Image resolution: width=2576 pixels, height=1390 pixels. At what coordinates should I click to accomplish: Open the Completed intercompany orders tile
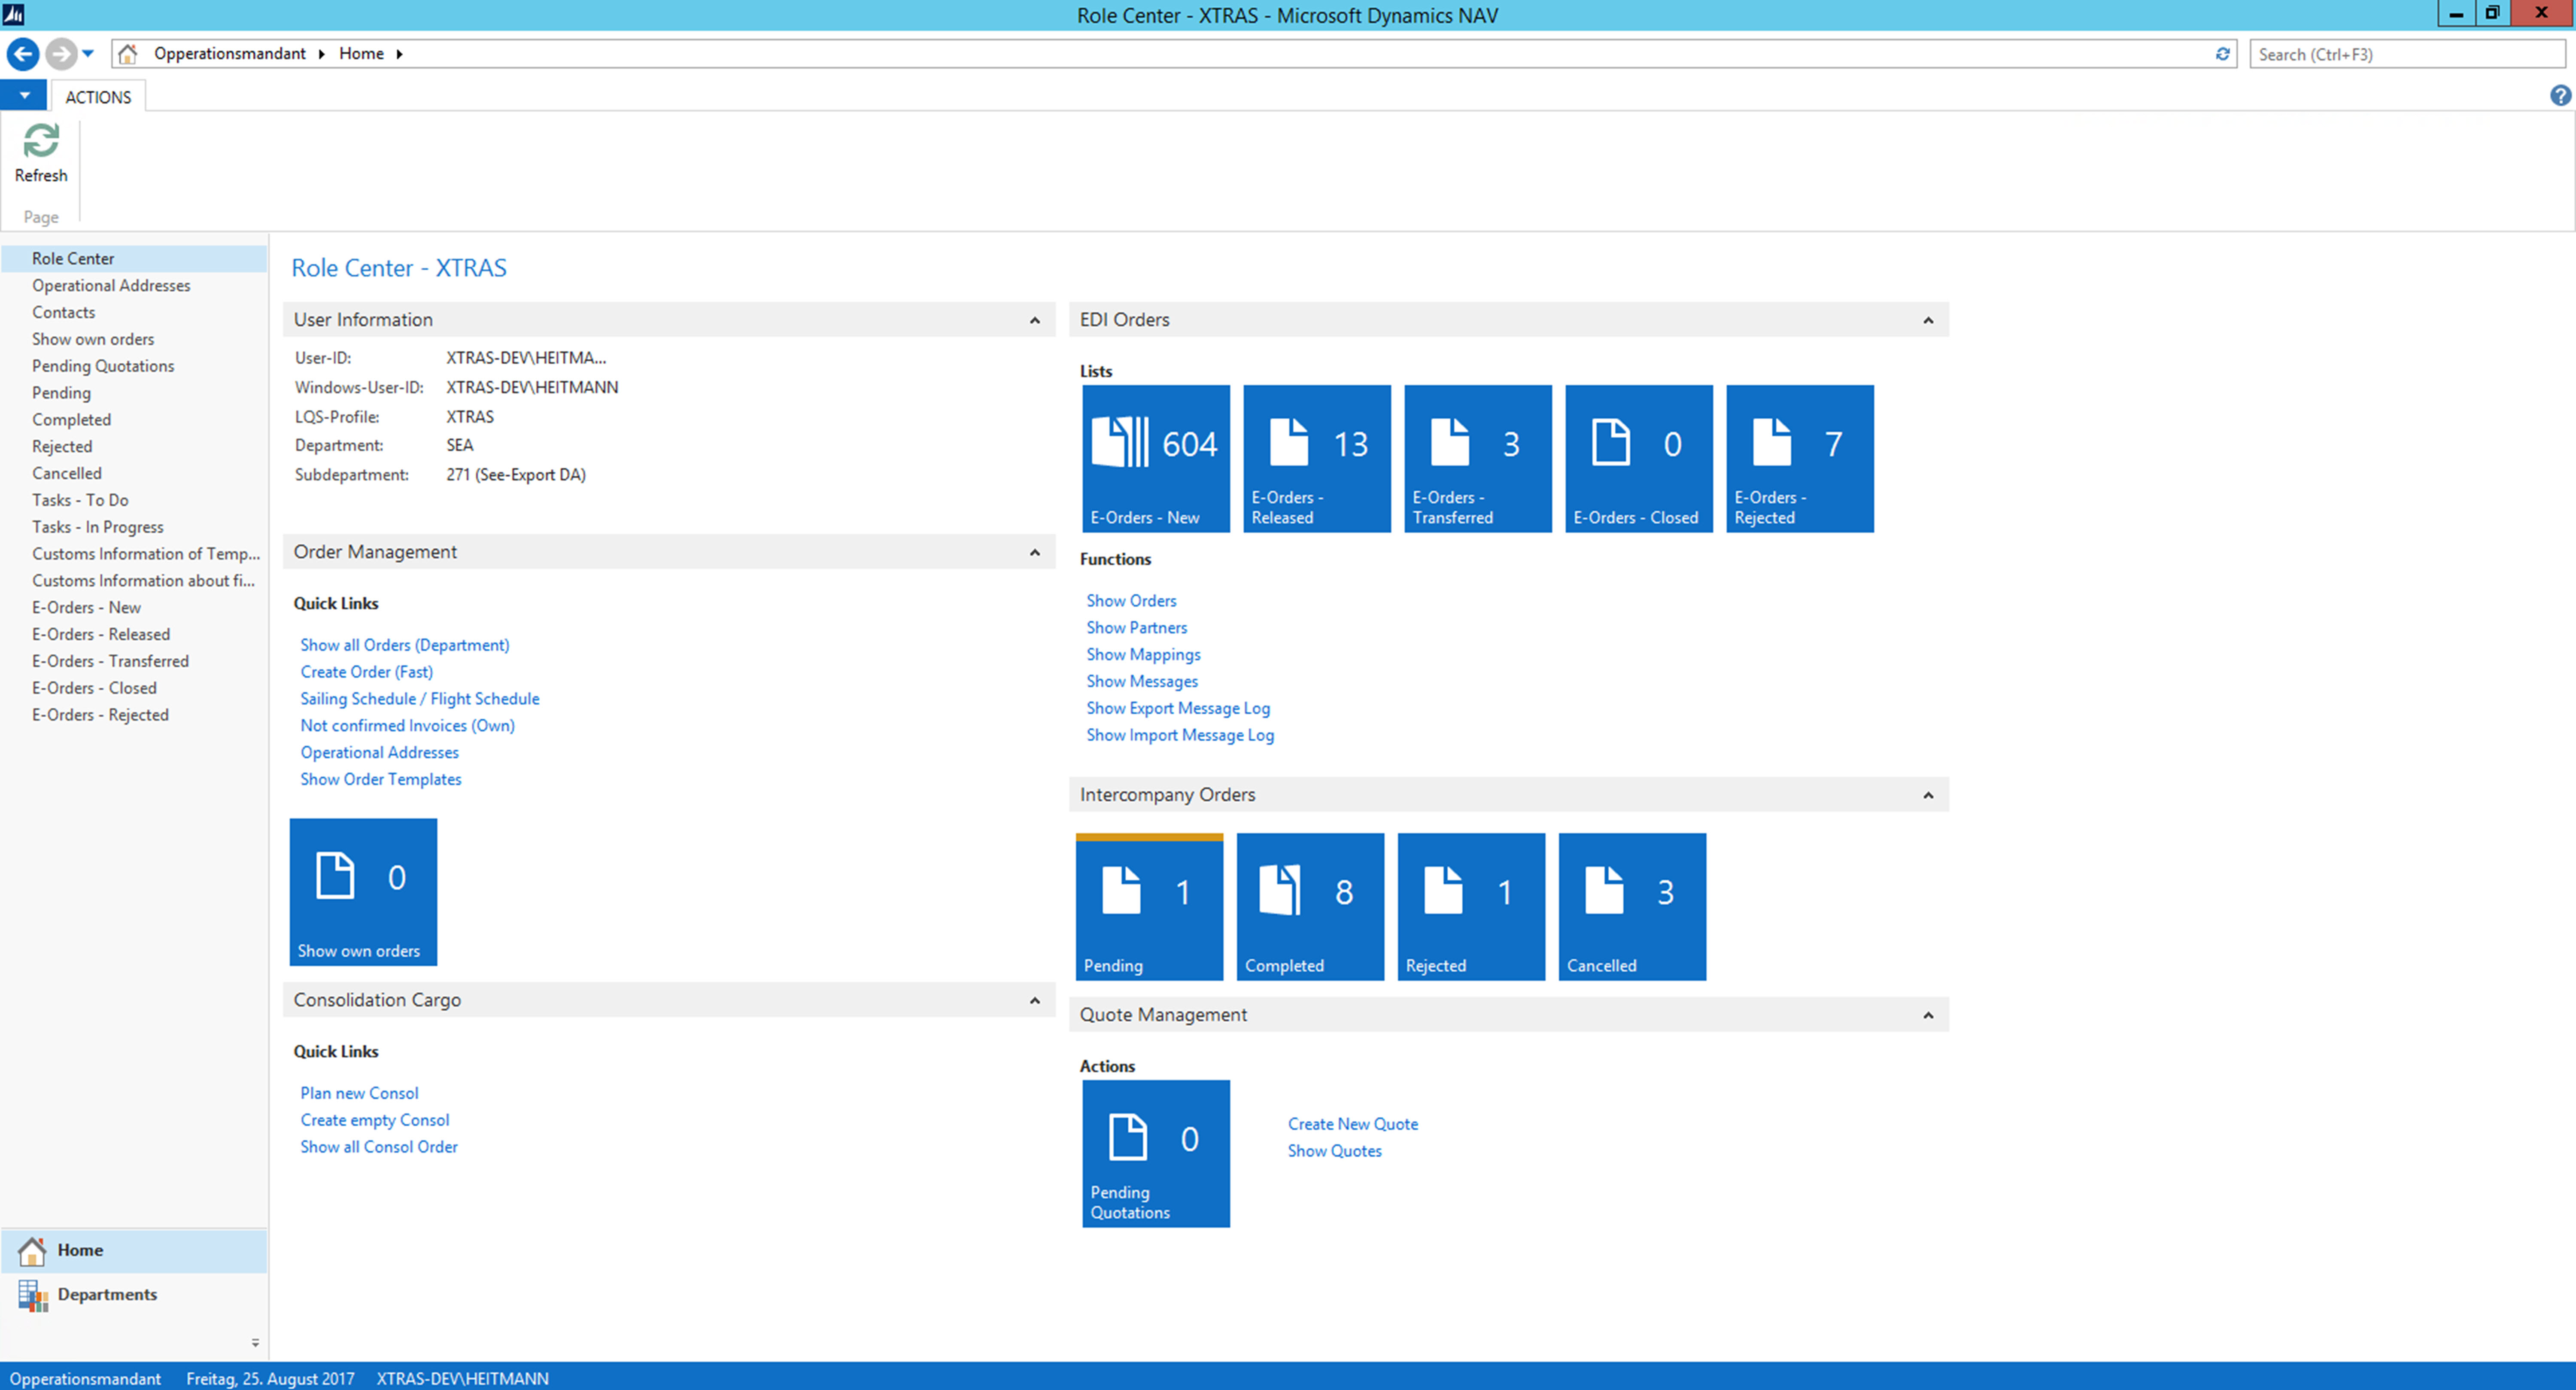pos(1309,906)
